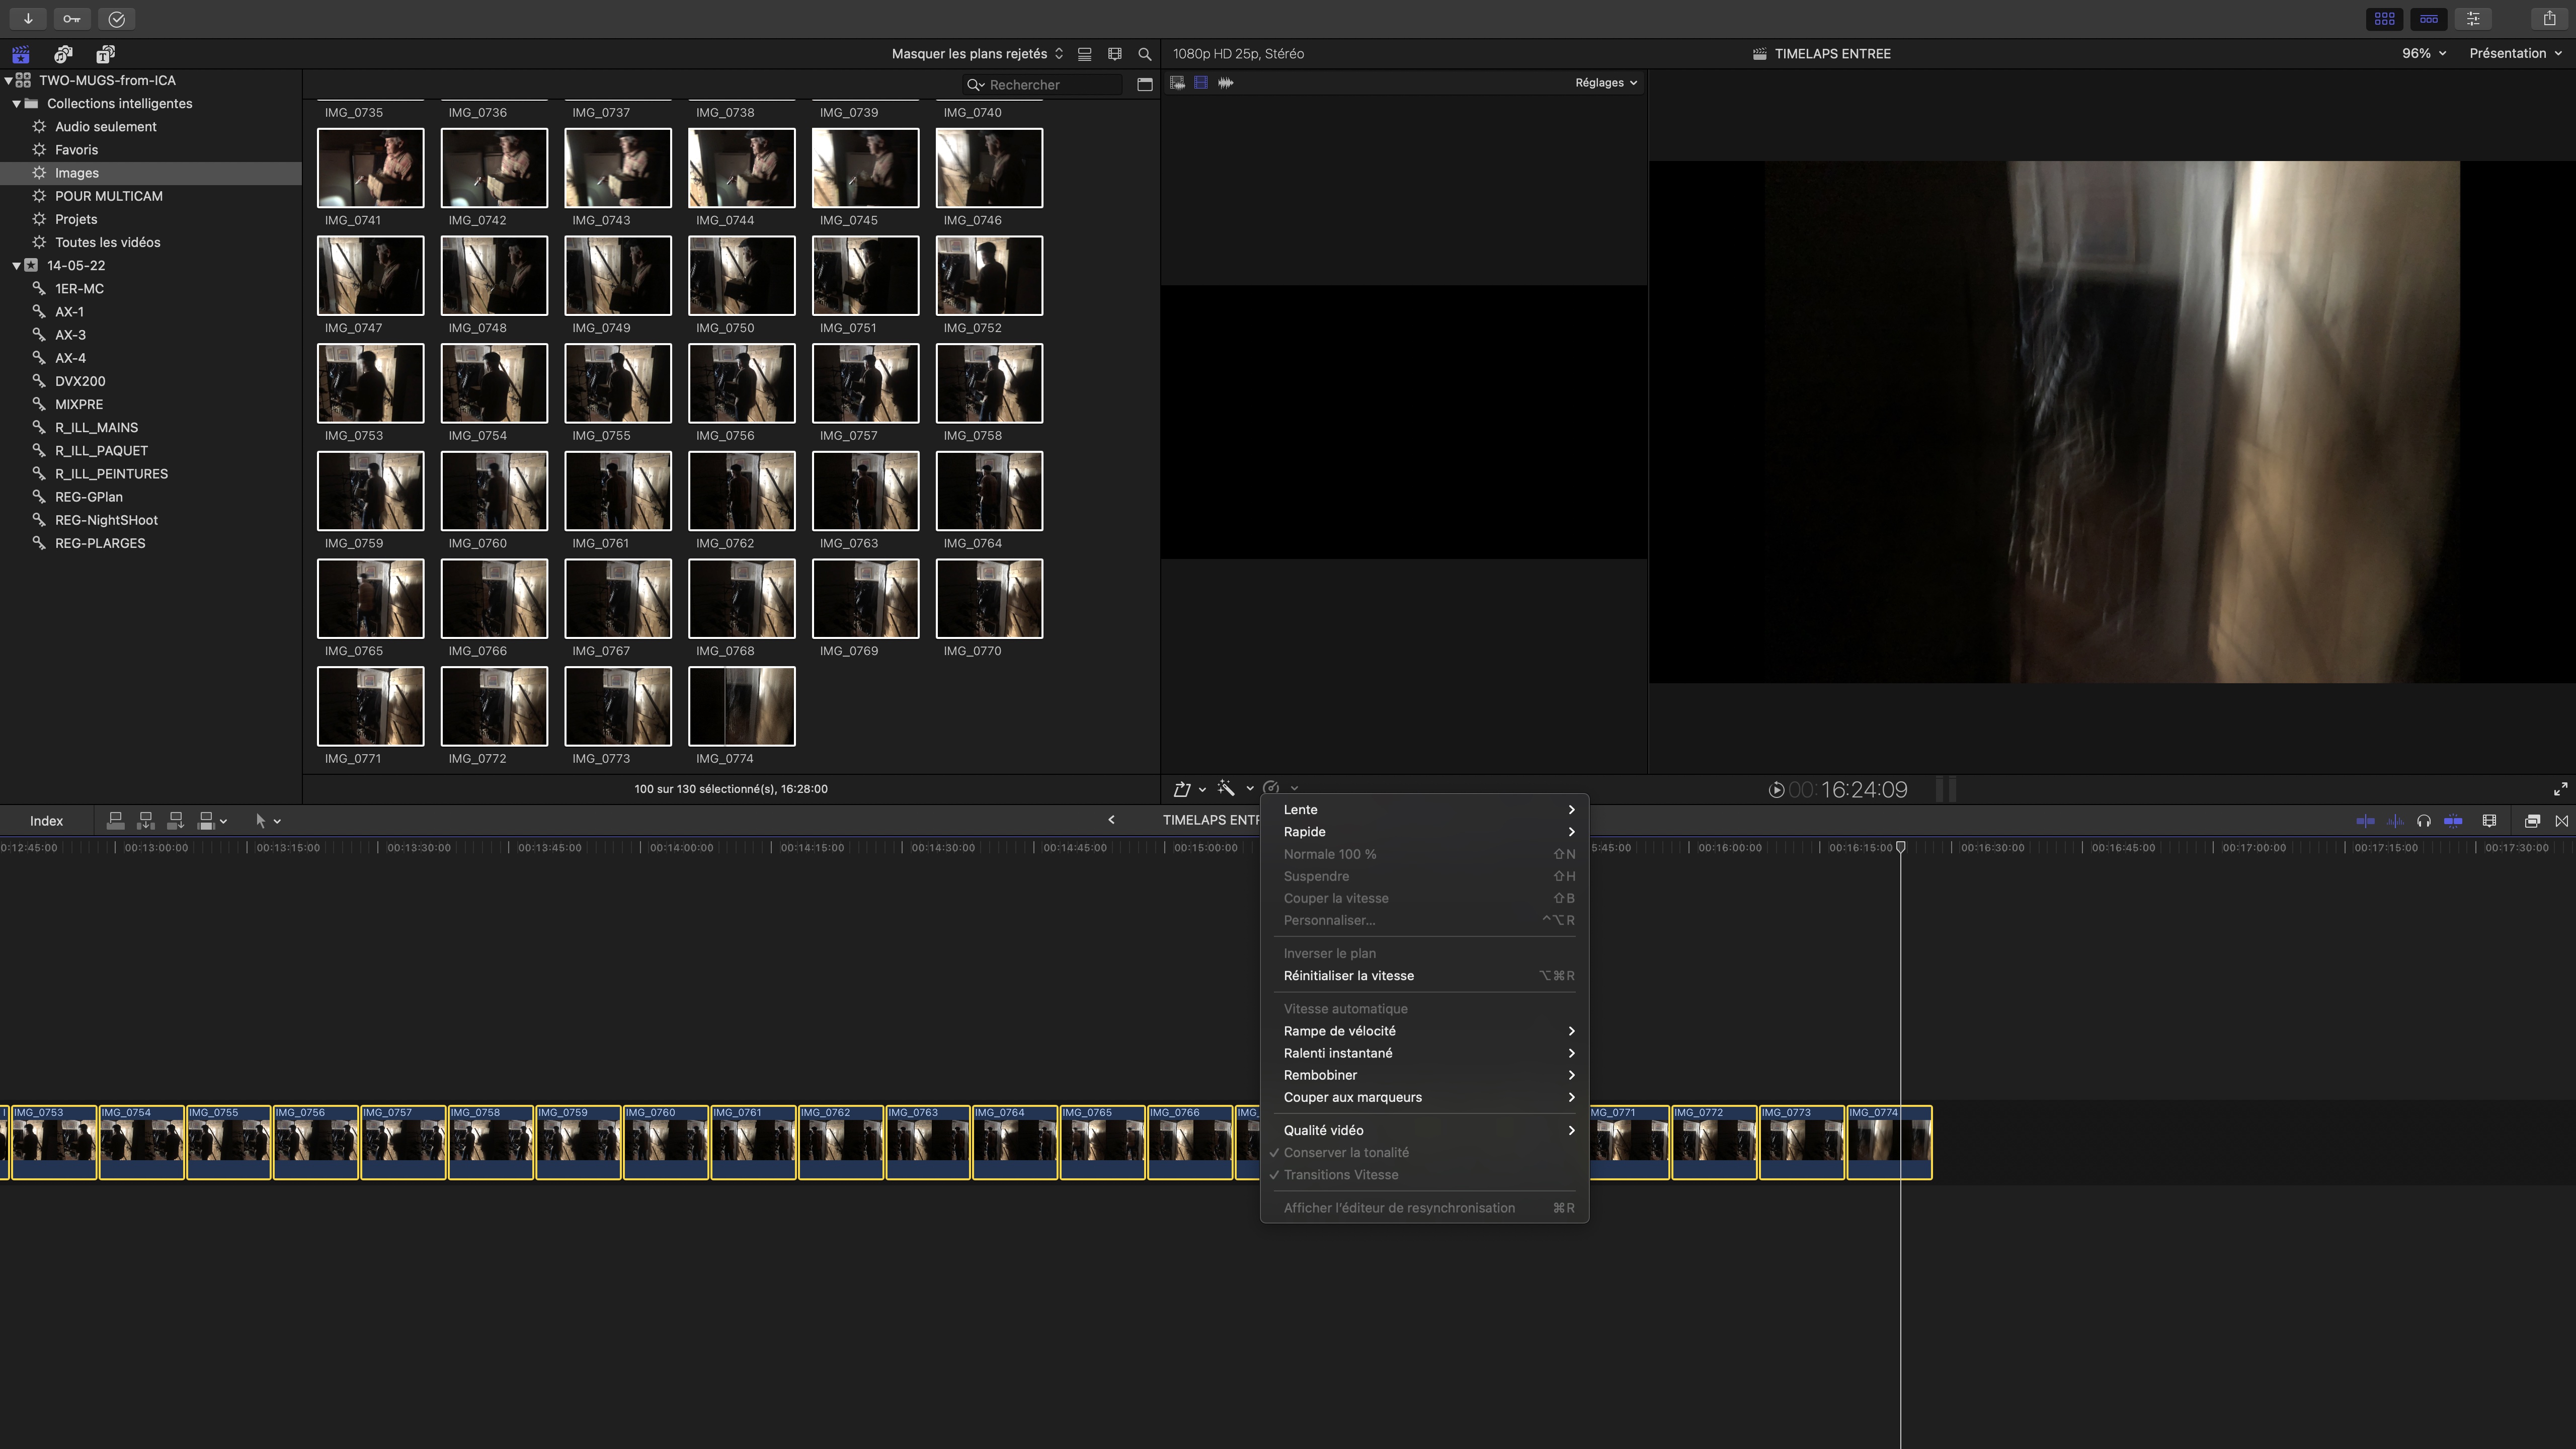The image size is (2576, 1449).
Task: Click the share export icon
Action: pos(2549,19)
